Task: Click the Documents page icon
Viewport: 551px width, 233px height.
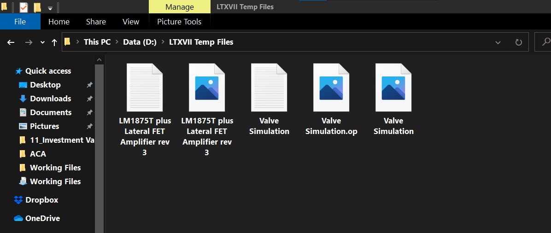Action: (23, 112)
